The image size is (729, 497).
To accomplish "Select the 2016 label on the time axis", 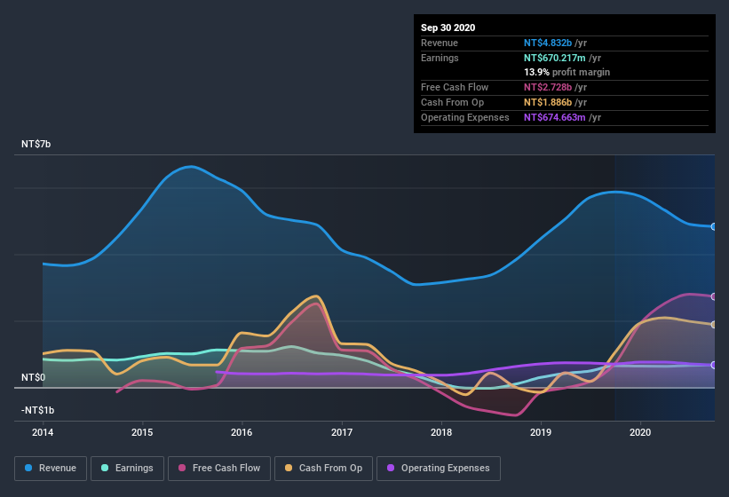I will click(242, 433).
